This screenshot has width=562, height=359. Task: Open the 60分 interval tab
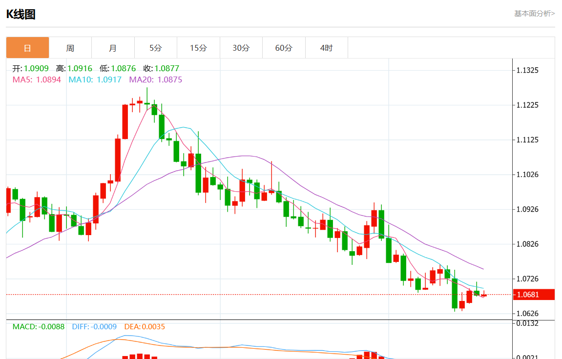pyautogui.click(x=284, y=48)
